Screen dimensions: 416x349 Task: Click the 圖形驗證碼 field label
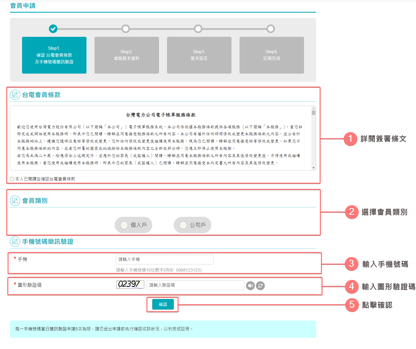[x=30, y=285]
